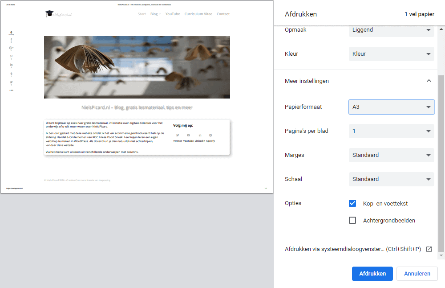Open the Blog menu in the preview
Screen dimensions: 445x288
pos(155,14)
